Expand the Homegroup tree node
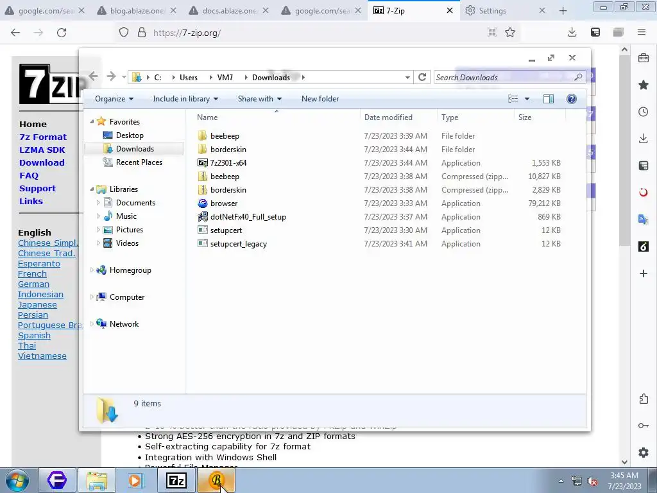The height and width of the screenshot is (493, 657). pyautogui.click(x=92, y=270)
